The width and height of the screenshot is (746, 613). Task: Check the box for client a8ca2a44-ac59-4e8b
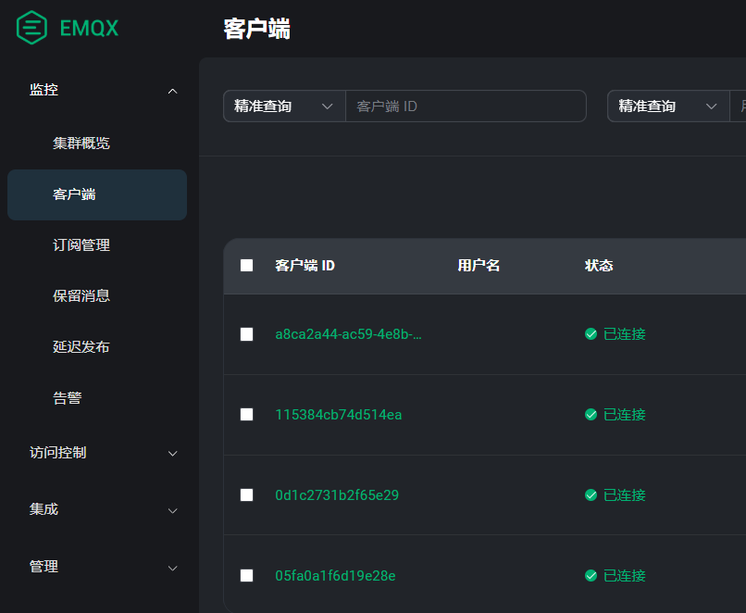246,334
